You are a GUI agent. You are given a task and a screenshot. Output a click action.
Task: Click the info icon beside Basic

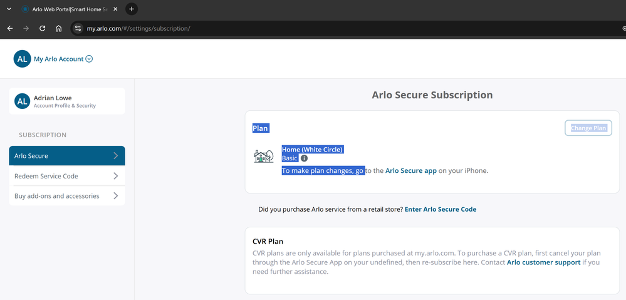[x=304, y=158]
